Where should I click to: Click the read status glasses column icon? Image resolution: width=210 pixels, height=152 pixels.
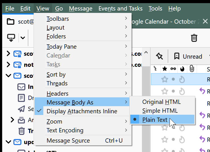tap(173, 69)
